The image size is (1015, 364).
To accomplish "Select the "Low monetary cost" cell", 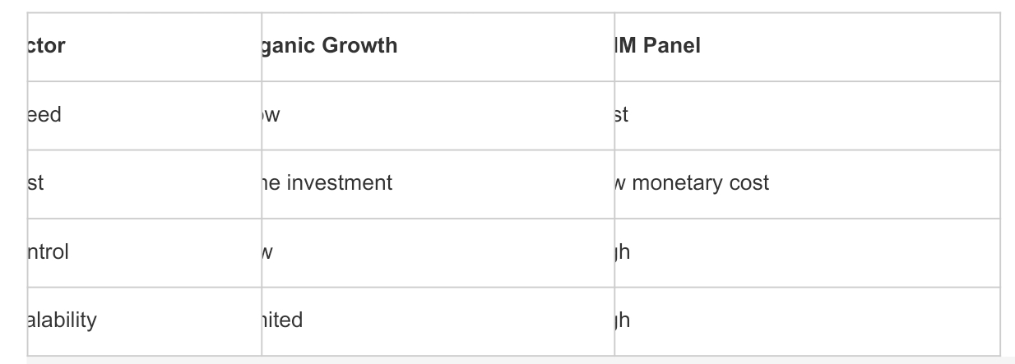I will coord(693,183).
